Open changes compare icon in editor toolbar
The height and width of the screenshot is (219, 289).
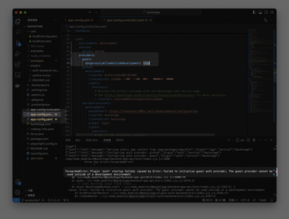(x=266, y=20)
